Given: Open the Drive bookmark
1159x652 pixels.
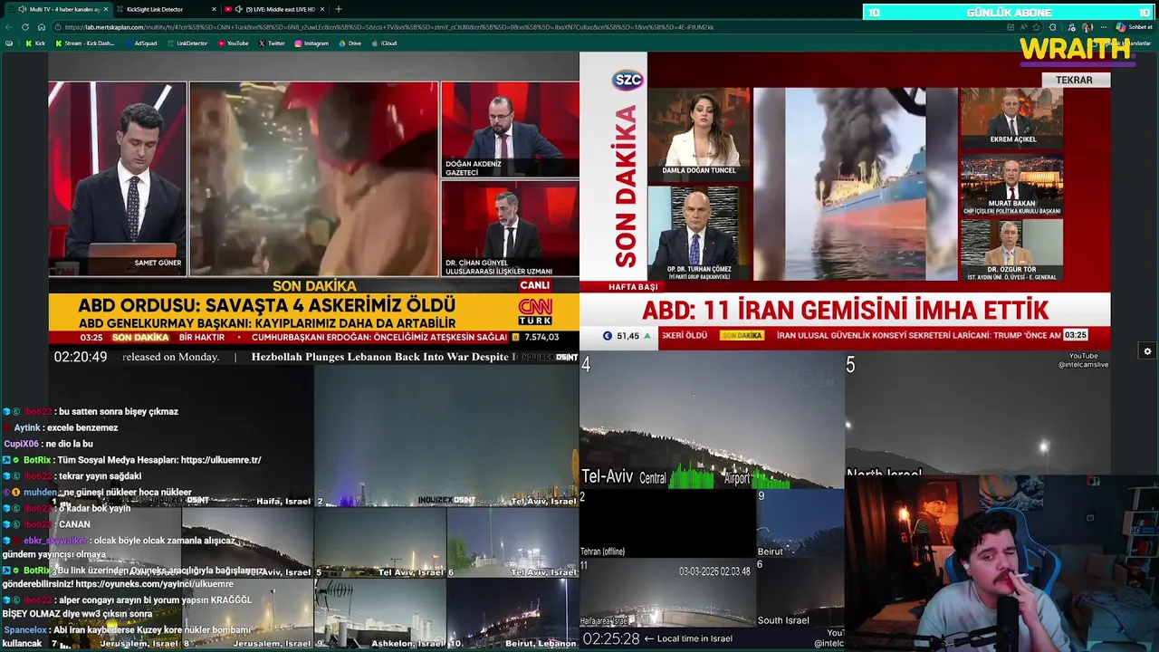Looking at the screenshot, I should [x=350, y=43].
